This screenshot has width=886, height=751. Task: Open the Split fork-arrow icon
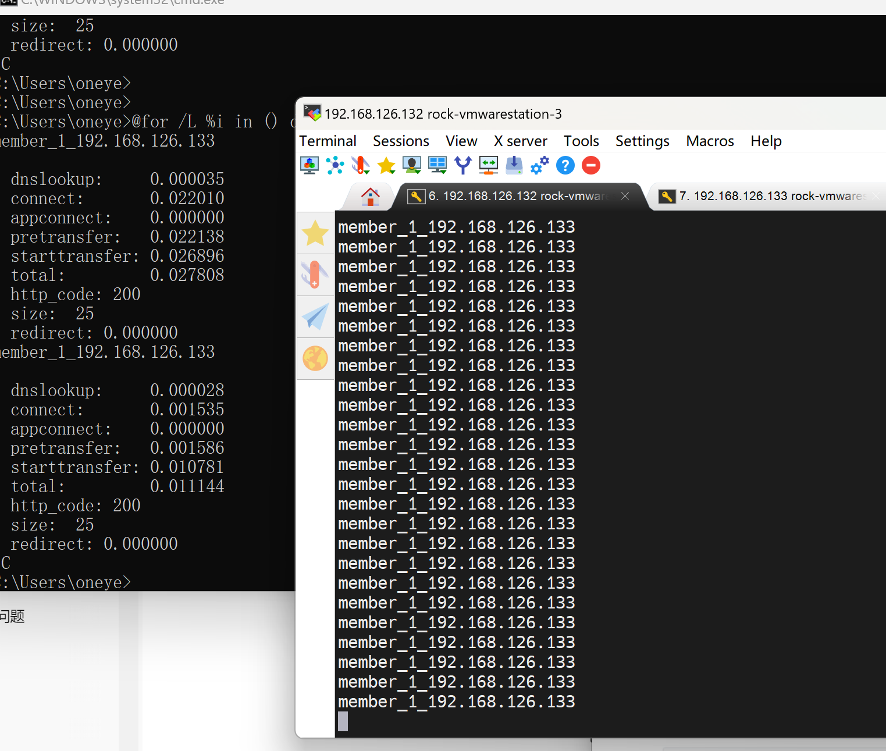(x=462, y=166)
